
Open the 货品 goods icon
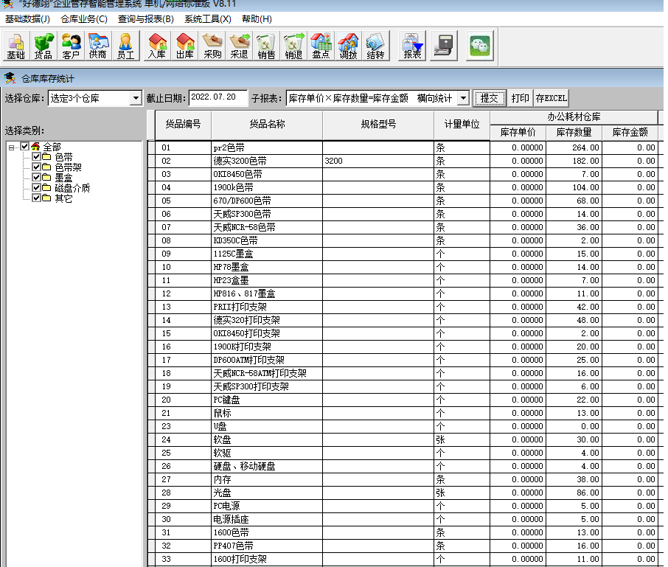coord(44,46)
